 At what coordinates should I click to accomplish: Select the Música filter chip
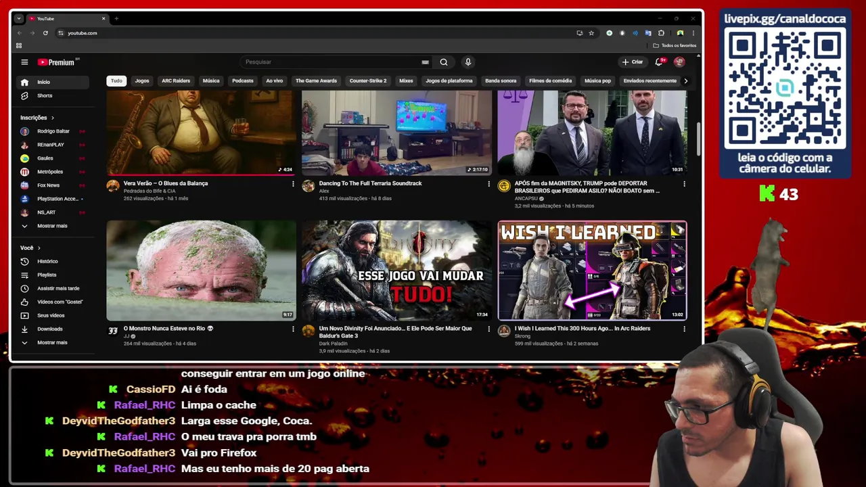[x=211, y=80]
